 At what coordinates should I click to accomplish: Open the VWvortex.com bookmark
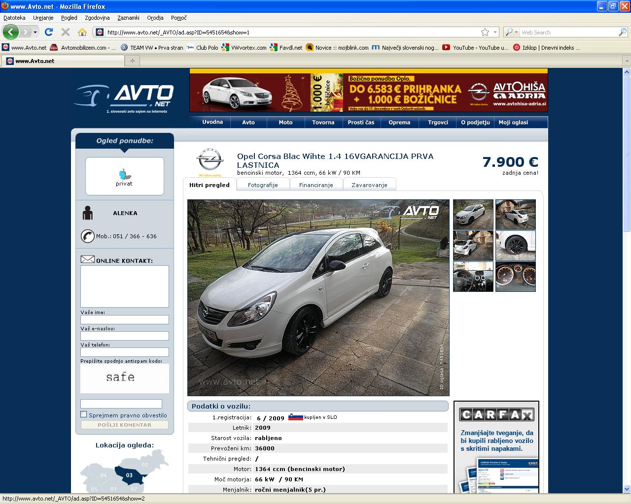(244, 48)
